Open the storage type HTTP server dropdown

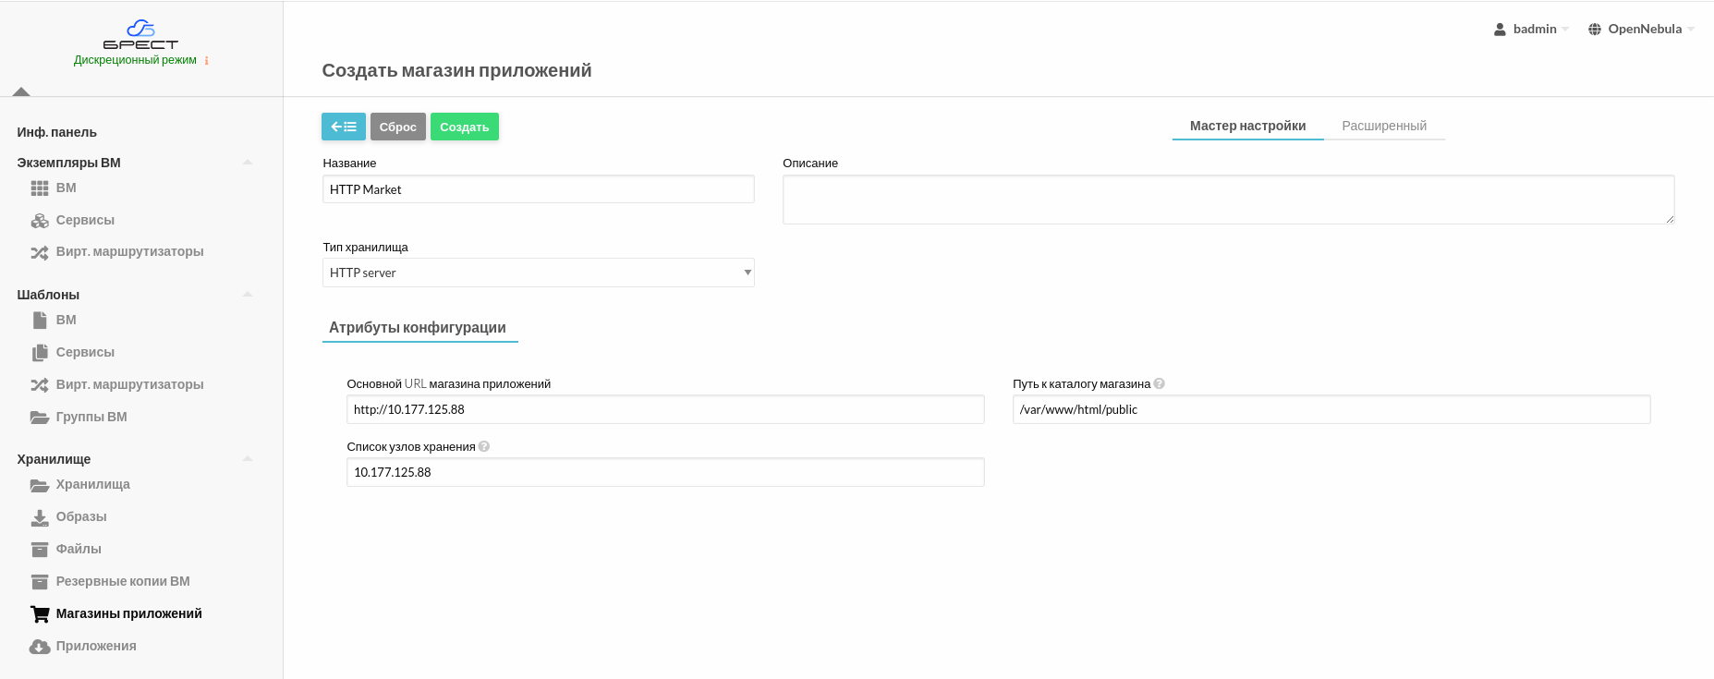pyautogui.click(x=538, y=273)
